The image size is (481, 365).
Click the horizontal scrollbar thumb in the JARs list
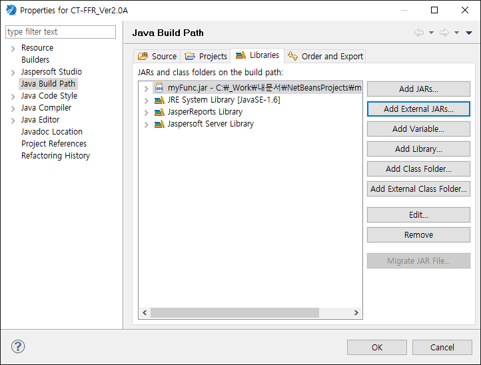[235, 312]
